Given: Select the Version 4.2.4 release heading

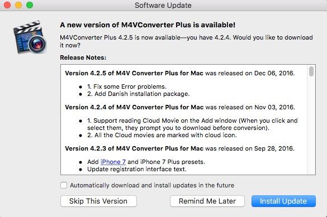Looking at the screenshot, I should click(x=180, y=107).
